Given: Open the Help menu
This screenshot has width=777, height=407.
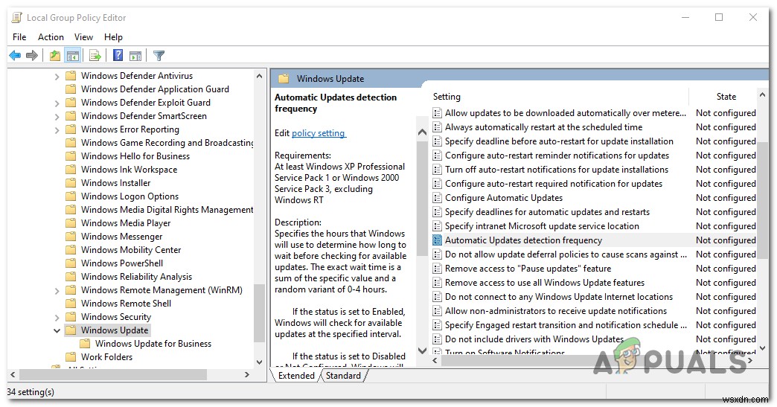Looking at the screenshot, I should [113, 37].
